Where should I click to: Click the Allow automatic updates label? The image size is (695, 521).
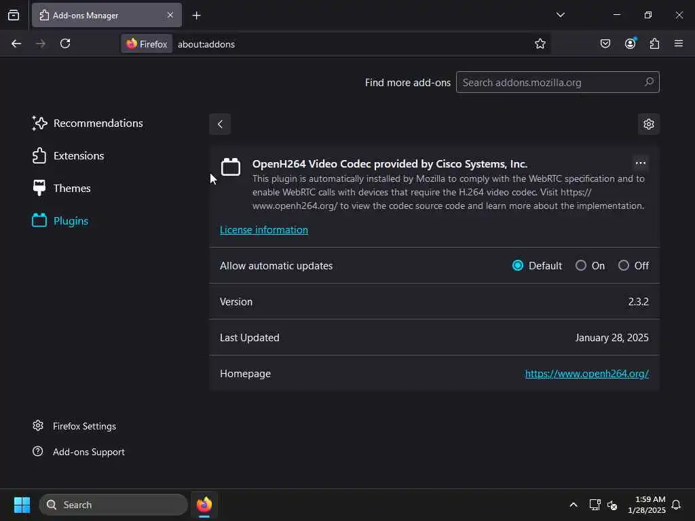pos(276,266)
